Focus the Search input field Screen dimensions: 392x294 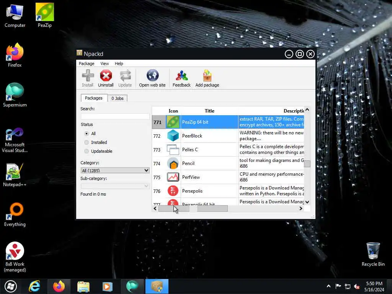115,116
